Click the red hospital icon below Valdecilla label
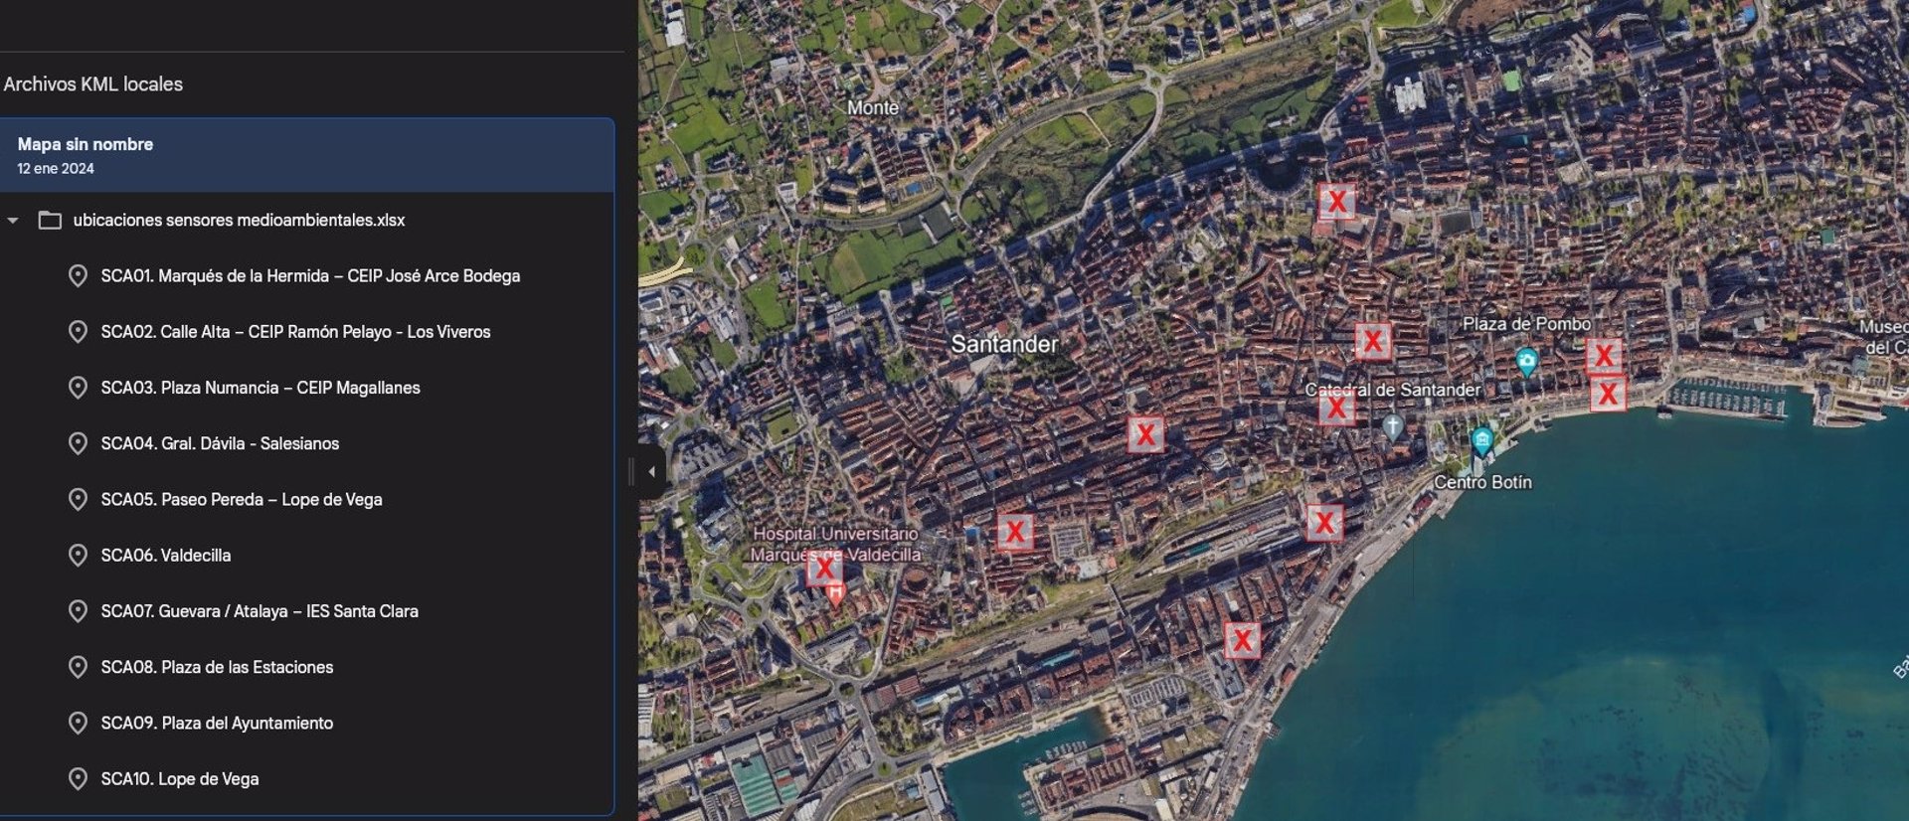The height and width of the screenshot is (821, 1909). pyautogui.click(x=836, y=594)
